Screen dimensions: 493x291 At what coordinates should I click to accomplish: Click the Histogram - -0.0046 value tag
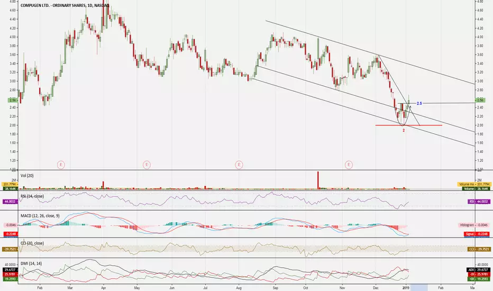[473, 225]
